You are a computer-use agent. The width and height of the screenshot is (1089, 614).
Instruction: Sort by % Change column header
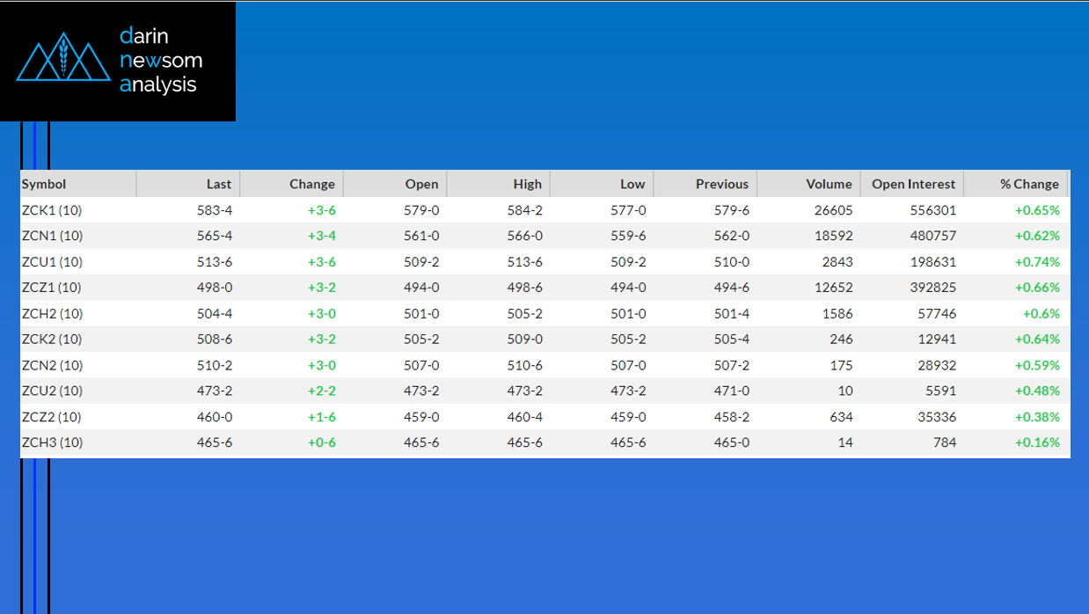(x=1028, y=184)
